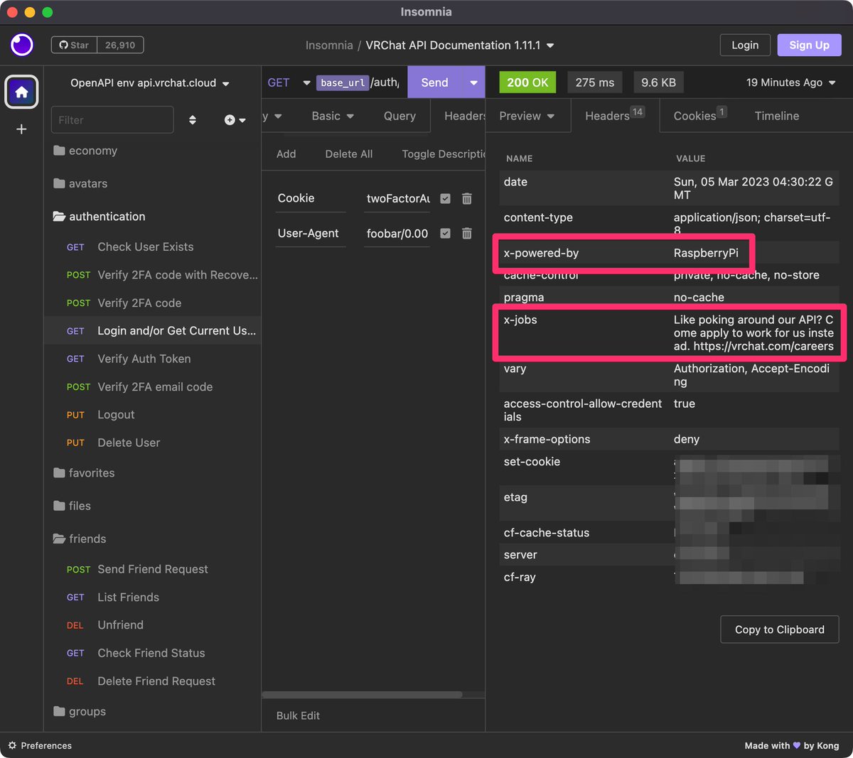Image resolution: width=853 pixels, height=758 pixels.
Task: Click the economy folder icon
Action: point(59,151)
